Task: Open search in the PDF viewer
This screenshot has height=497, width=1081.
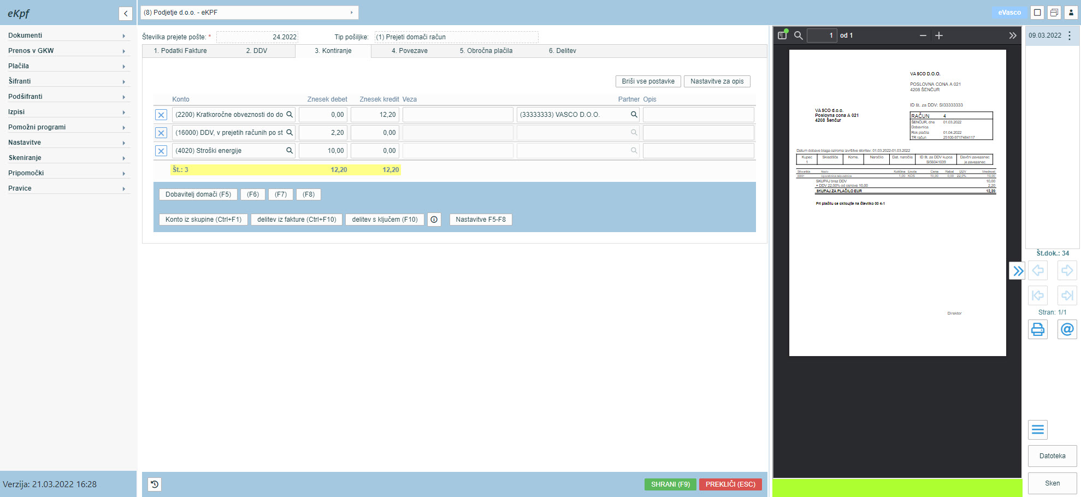Action: (x=798, y=35)
